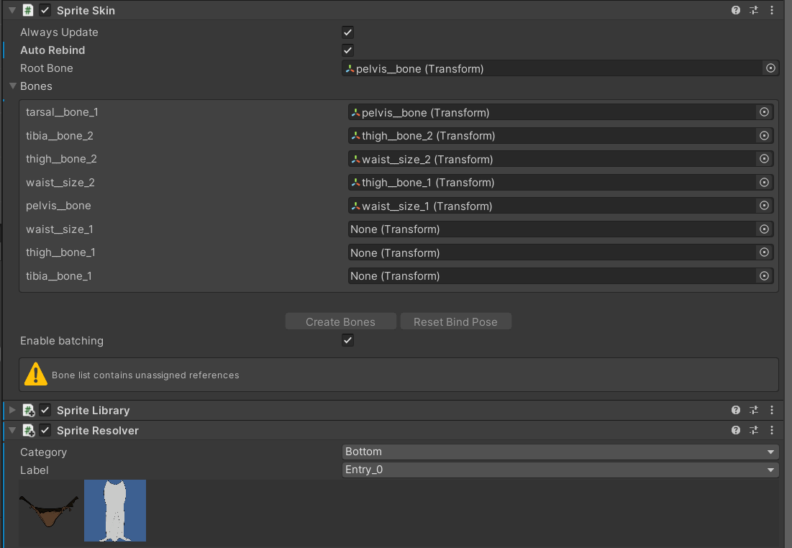The height and width of the screenshot is (548, 792).
Task: Open the Label dropdown showing Entry_0
Action: pyautogui.click(x=560, y=469)
